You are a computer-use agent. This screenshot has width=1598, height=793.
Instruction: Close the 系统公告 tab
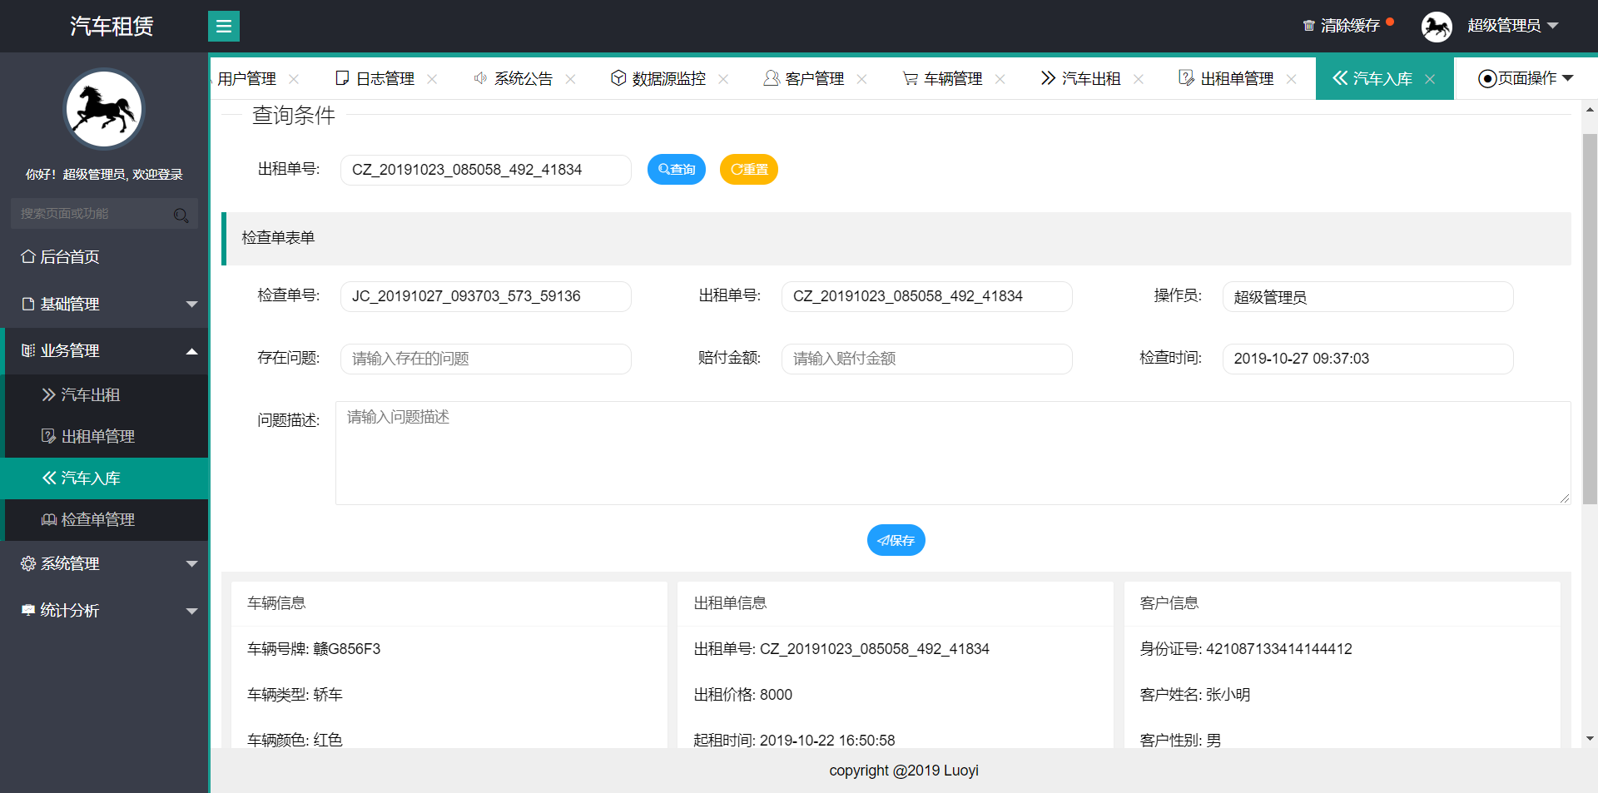(x=570, y=79)
